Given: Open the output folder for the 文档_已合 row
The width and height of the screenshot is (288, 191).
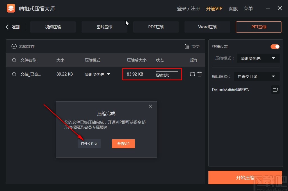Looking at the screenshot, I should coord(192,74).
